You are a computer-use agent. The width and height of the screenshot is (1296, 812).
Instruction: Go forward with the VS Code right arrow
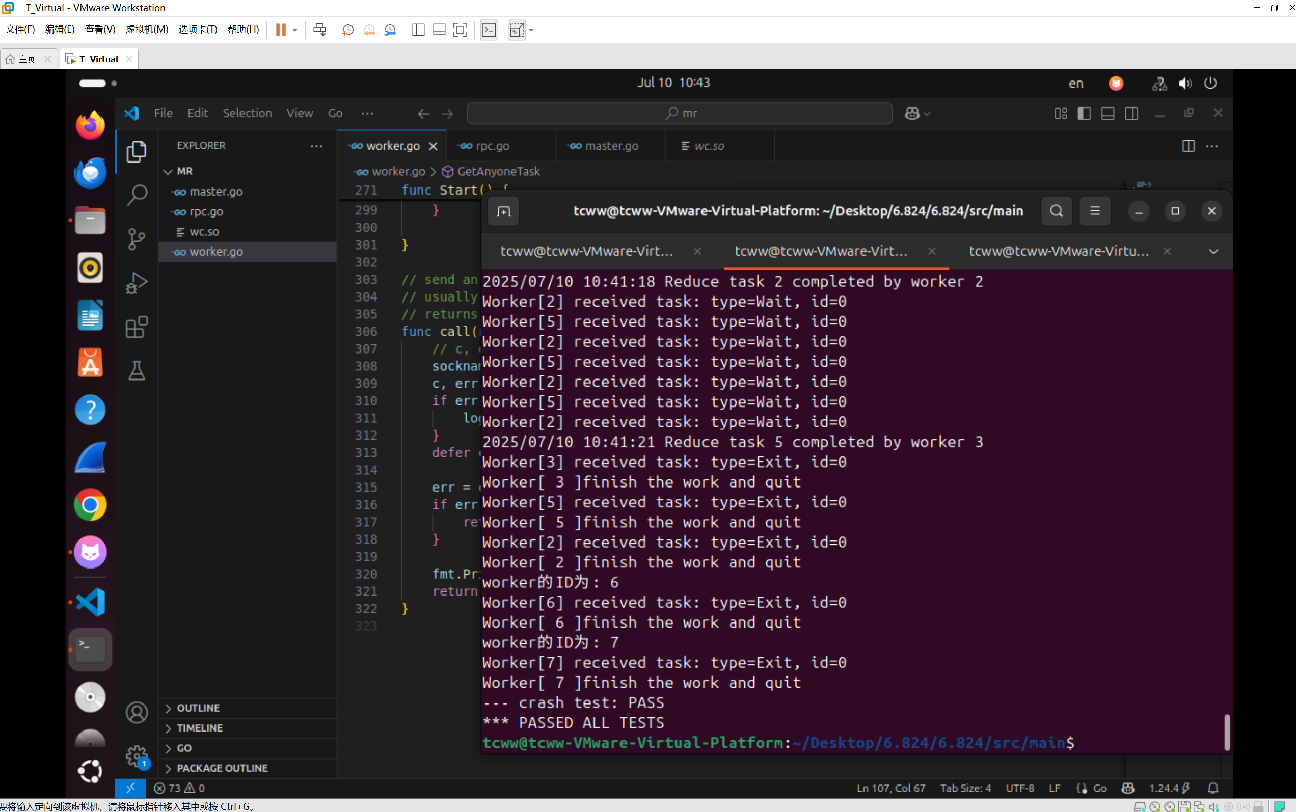point(447,113)
